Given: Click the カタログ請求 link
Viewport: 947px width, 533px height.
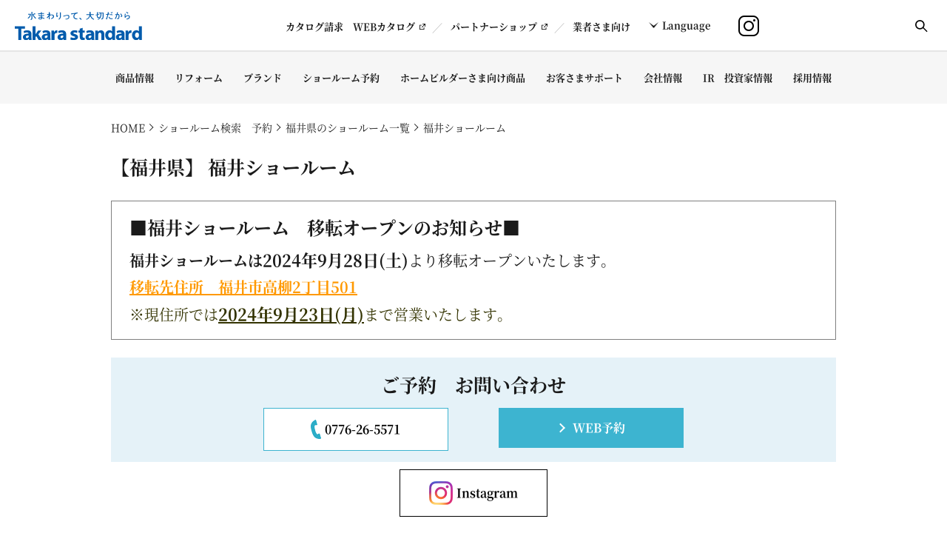Looking at the screenshot, I should pos(314,27).
